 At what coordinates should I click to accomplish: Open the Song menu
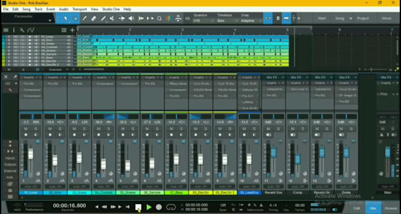click(27, 9)
